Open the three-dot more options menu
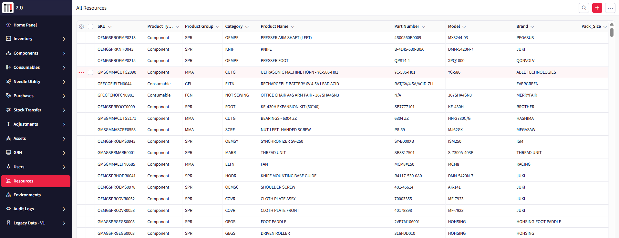619x238 pixels. (610, 8)
